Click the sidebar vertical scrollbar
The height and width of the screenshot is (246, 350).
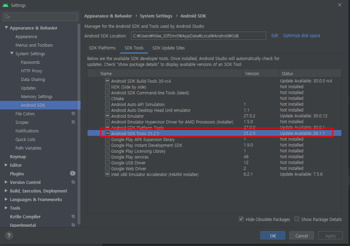(x=79, y=124)
